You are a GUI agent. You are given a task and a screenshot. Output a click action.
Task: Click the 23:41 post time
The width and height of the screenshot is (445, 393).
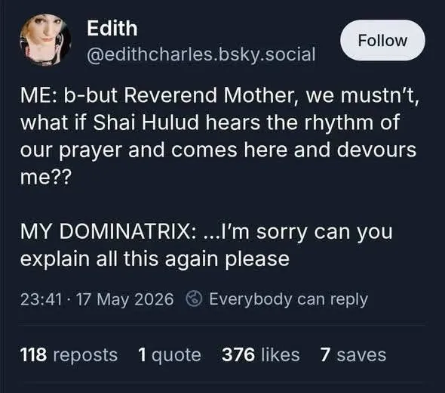click(x=41, y=299)
